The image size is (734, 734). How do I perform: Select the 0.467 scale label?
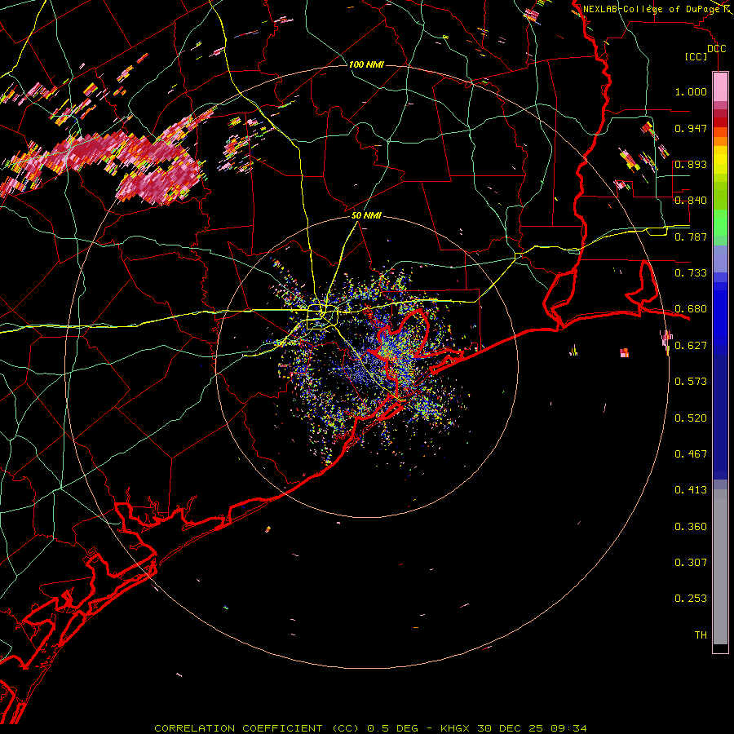point(691,454)
